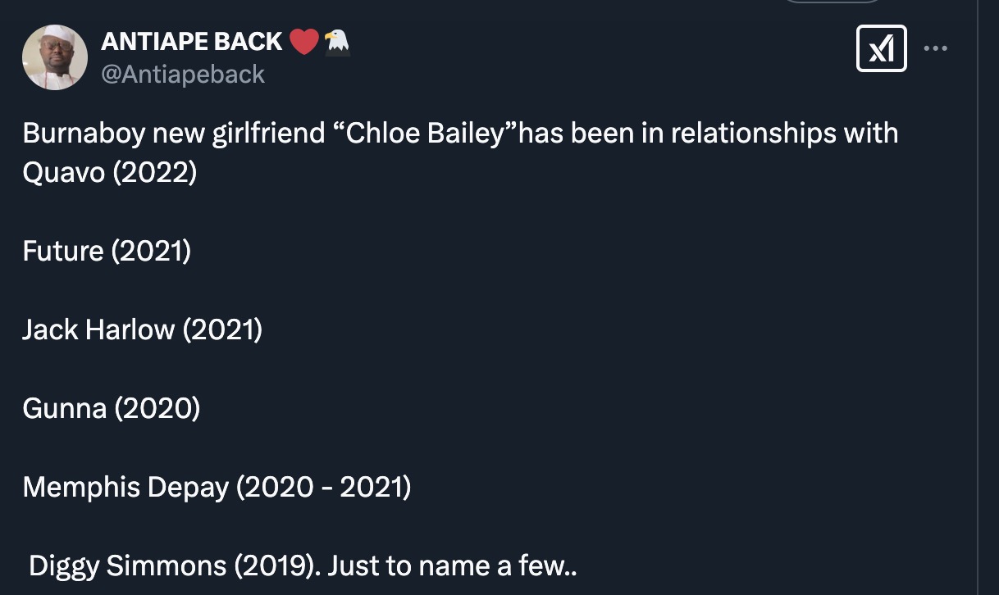Click the author's profile picture
This screenshot has width=999, height=595.
point(55,57)
